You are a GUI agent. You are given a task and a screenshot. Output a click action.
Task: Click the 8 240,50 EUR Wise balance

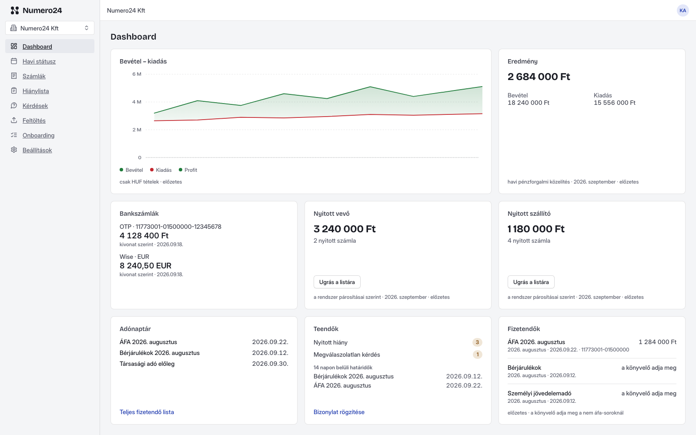pos(145,265)
